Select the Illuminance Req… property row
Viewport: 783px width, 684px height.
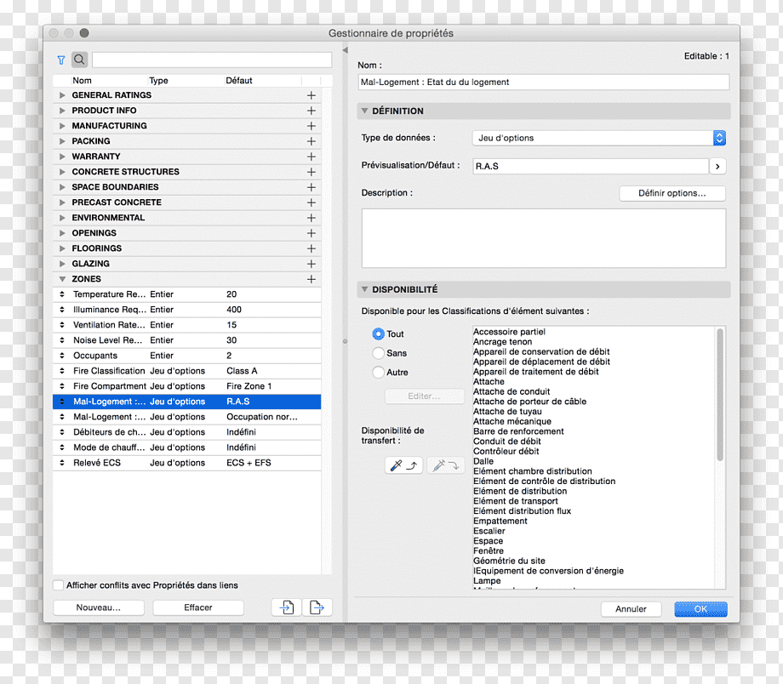click(186, 310)
